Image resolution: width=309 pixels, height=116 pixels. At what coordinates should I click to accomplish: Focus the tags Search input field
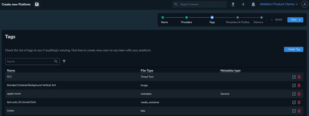point(33,61)
